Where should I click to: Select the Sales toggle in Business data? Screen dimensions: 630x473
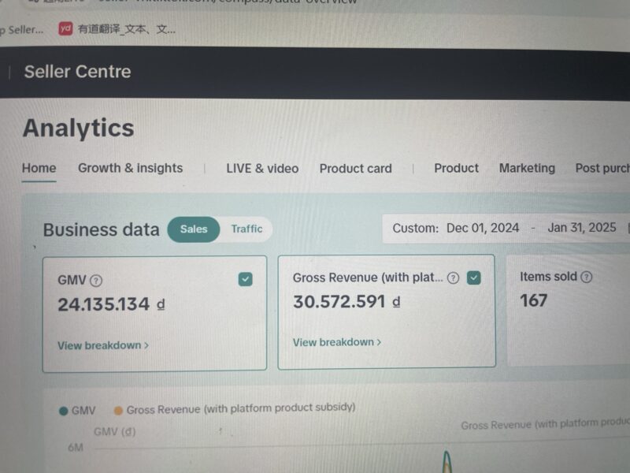tap(194, 229)
